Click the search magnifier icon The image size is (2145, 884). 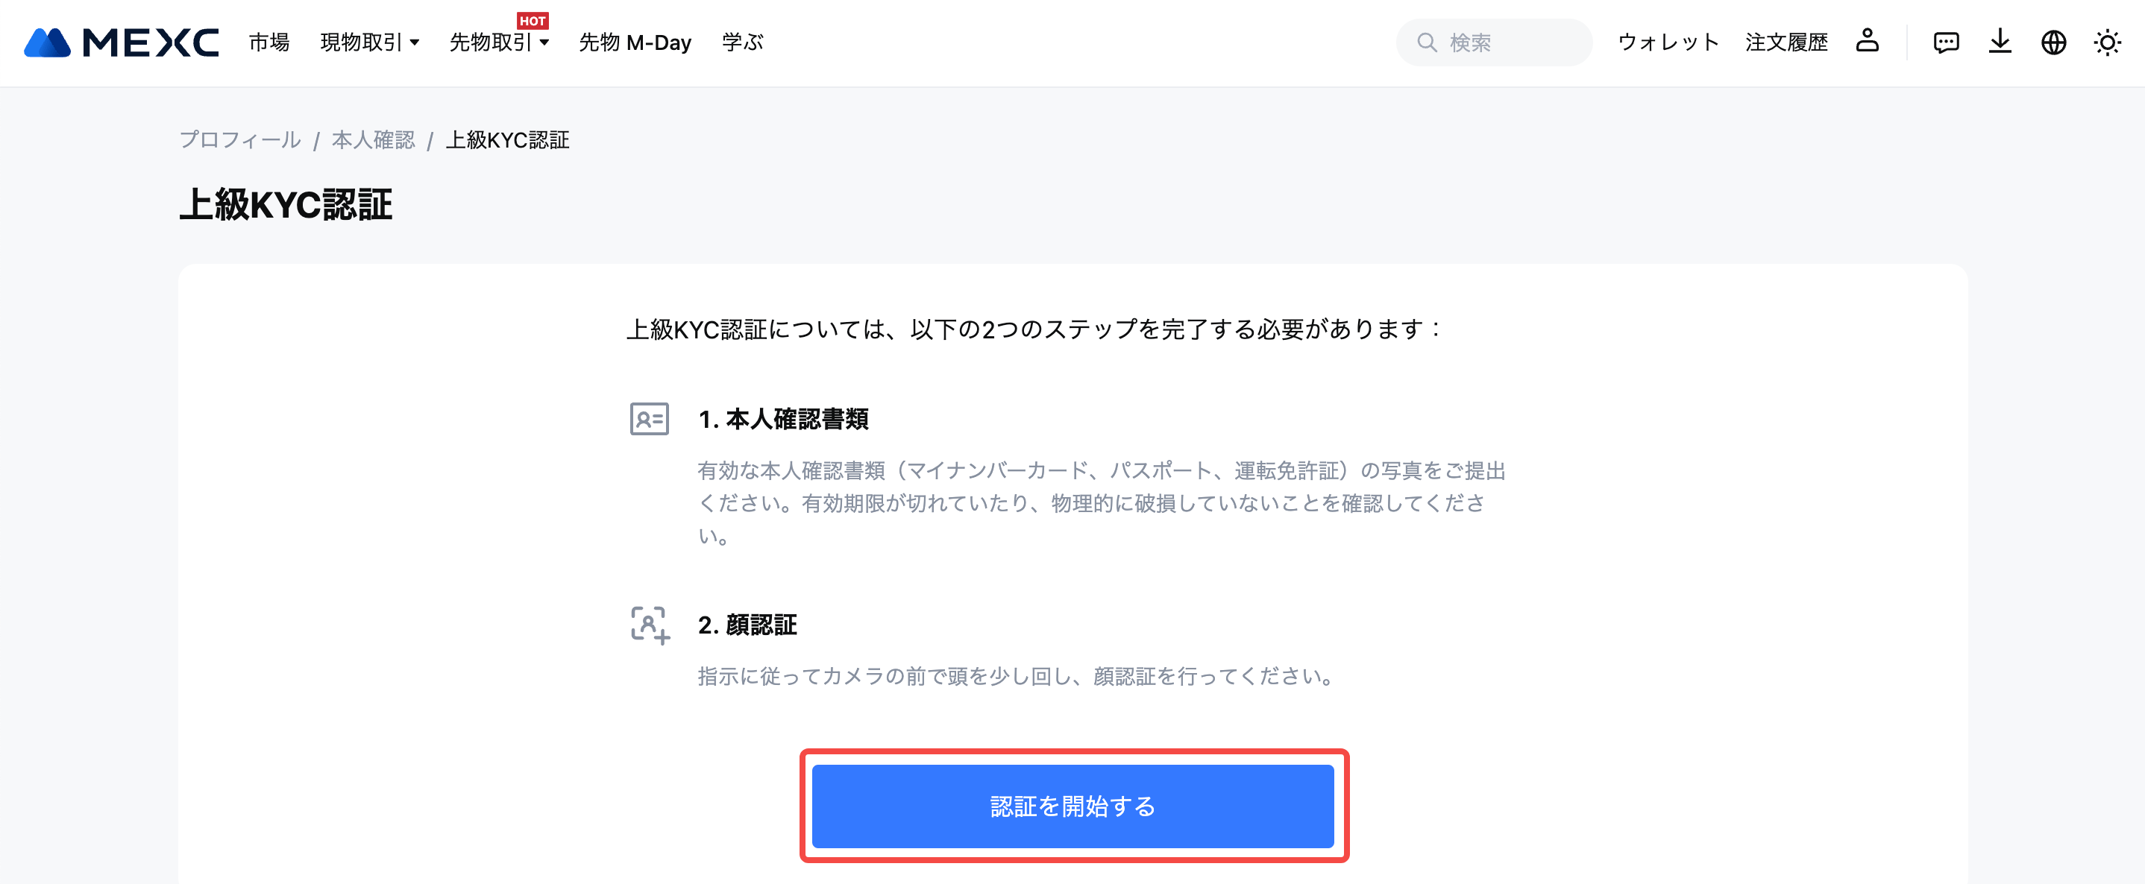click(1426, 42)
